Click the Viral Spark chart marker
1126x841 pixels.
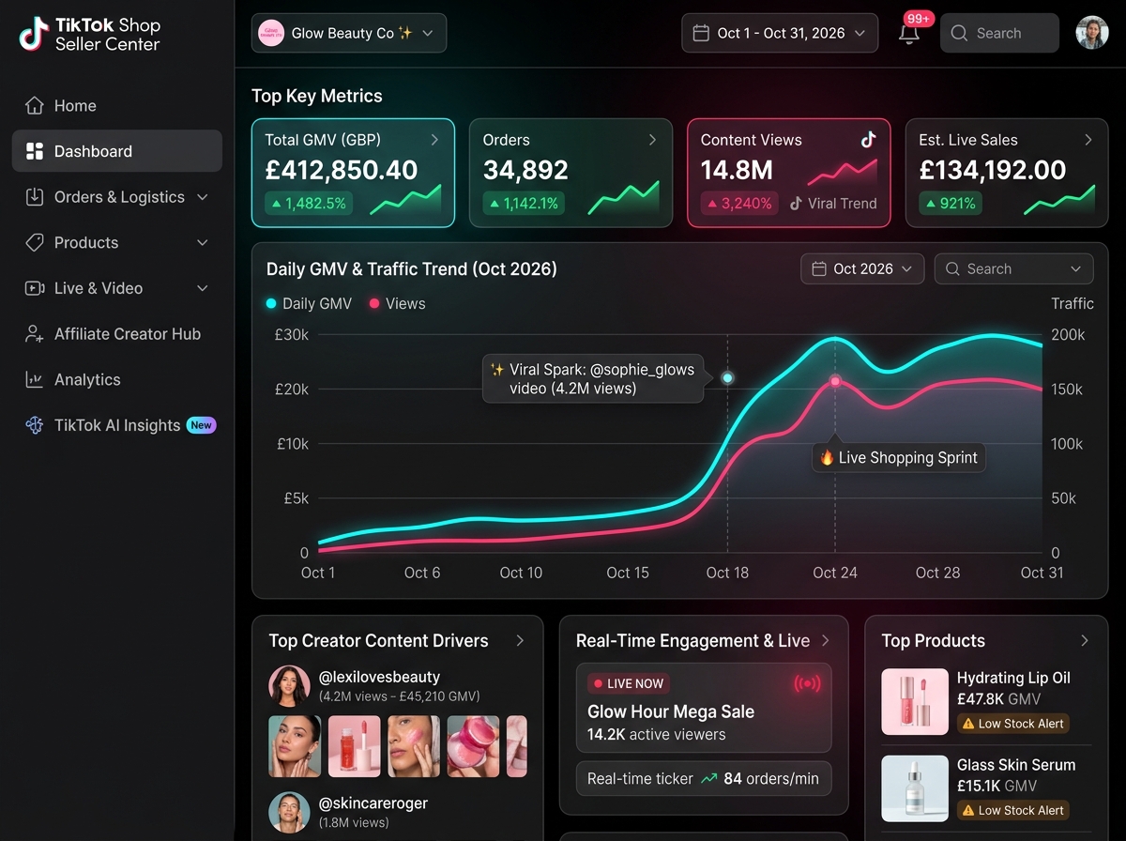[x=727, y=378]
